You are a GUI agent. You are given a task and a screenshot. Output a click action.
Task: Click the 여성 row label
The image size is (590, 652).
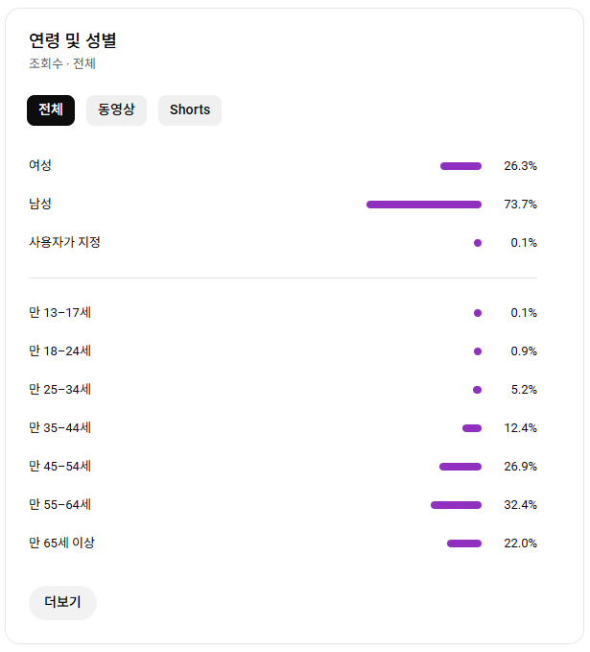tap(40, 165)
